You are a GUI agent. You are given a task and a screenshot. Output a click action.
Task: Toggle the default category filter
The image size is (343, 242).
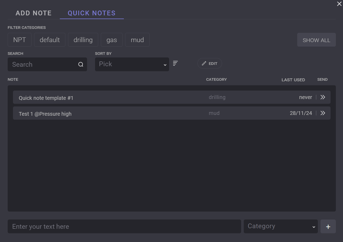[x=50, y=40]
